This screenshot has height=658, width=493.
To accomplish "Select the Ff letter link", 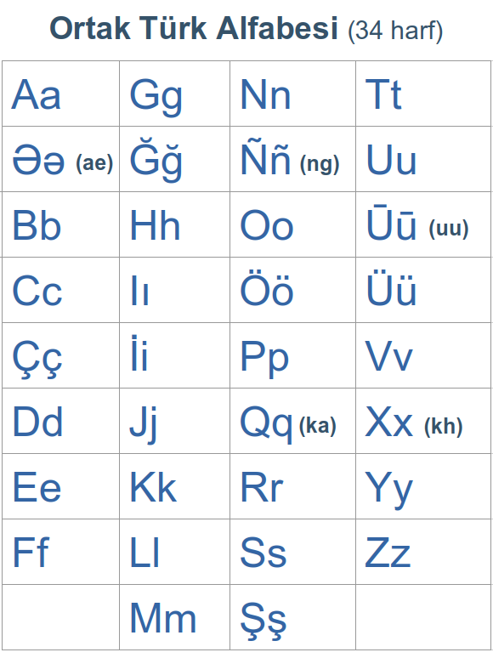I will point(31,552).
